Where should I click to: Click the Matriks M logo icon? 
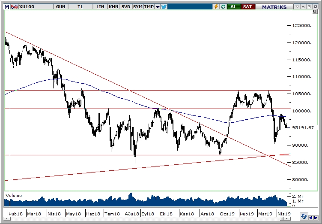point(7,7)
